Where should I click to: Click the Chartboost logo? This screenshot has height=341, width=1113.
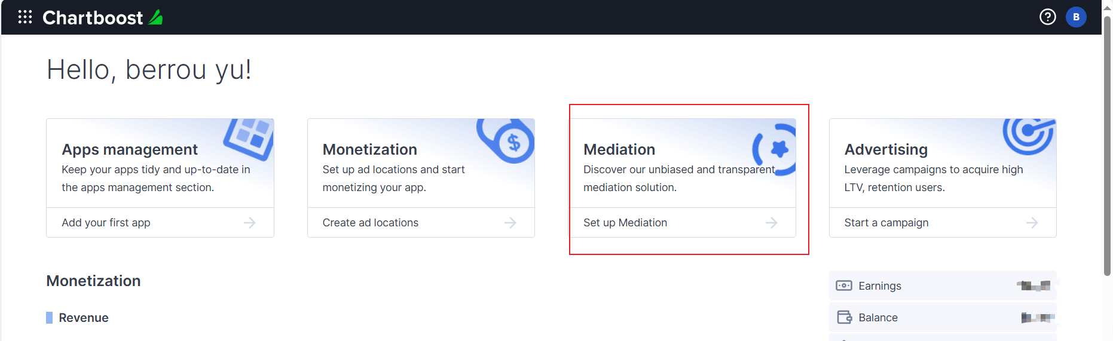pyautogui.click(x=102, y=17)
